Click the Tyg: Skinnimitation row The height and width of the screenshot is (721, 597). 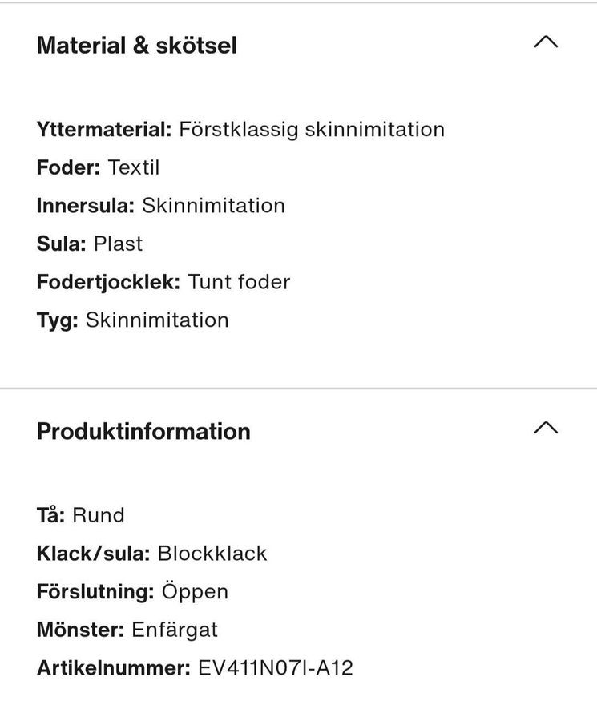(x=133, y=320)
